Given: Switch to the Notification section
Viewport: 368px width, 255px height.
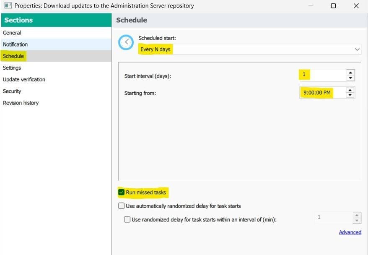Looking at the screenshot, I should pyautogui.click(x=16, y=44).
